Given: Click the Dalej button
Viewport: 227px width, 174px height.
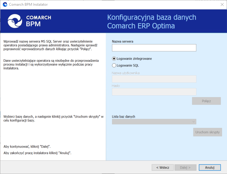Looking at the screenshot, I should click(185, 167).
